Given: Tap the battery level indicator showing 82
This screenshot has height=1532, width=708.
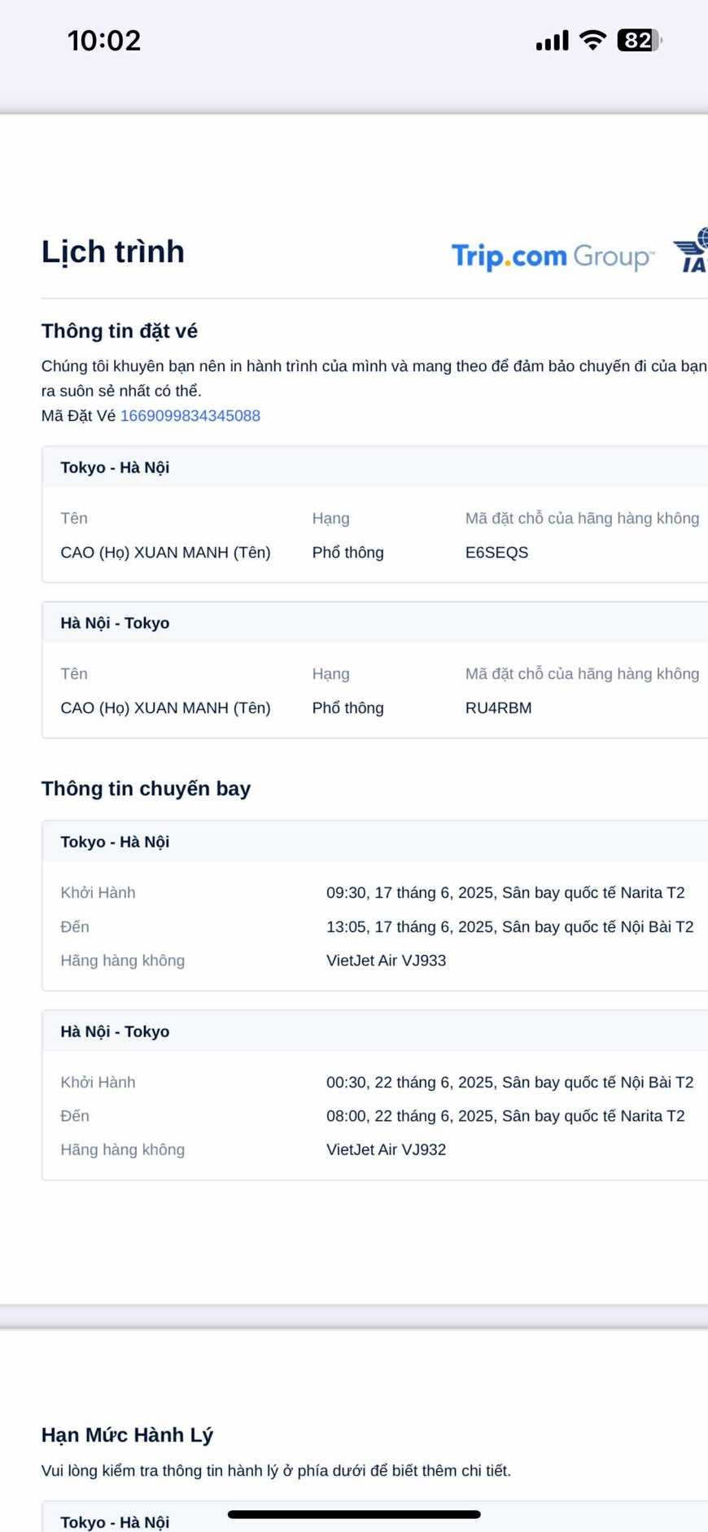Looking at the screenshot, I should [x=640, y=40].
